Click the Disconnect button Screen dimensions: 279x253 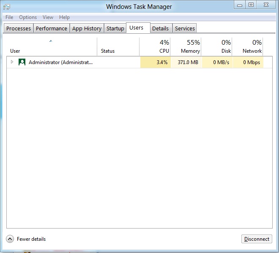tap(257, 239)
